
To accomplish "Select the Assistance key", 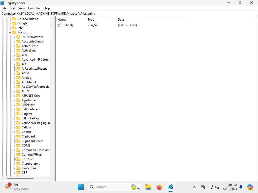I will tap(29, 100).
